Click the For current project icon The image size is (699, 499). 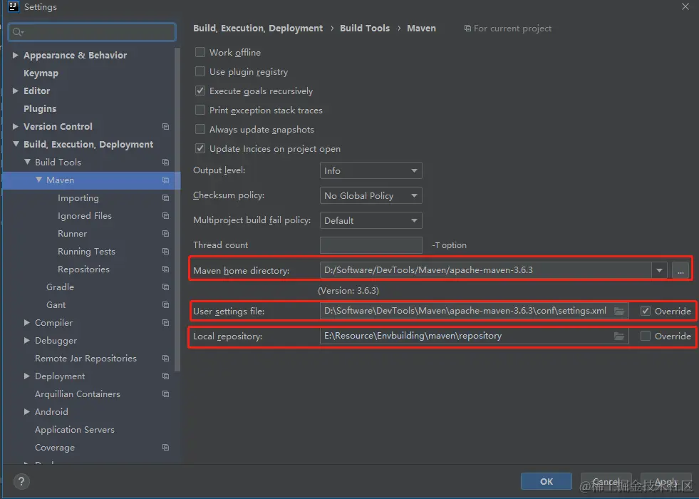point(467,29)
